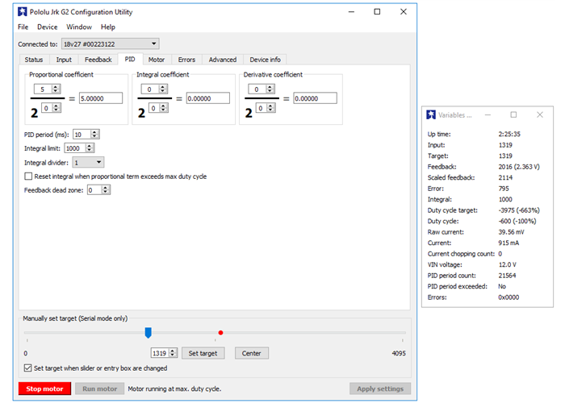Screen dimensions: 565x403
Task: Uncheck Set target when slider changed
Action: click(x=29, y=368)
